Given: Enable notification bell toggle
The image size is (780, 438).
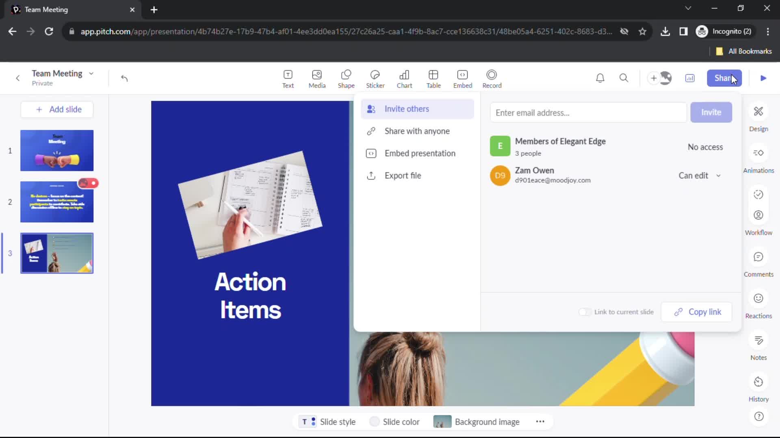Looking at the screenshot, I should tap(600, 78).
